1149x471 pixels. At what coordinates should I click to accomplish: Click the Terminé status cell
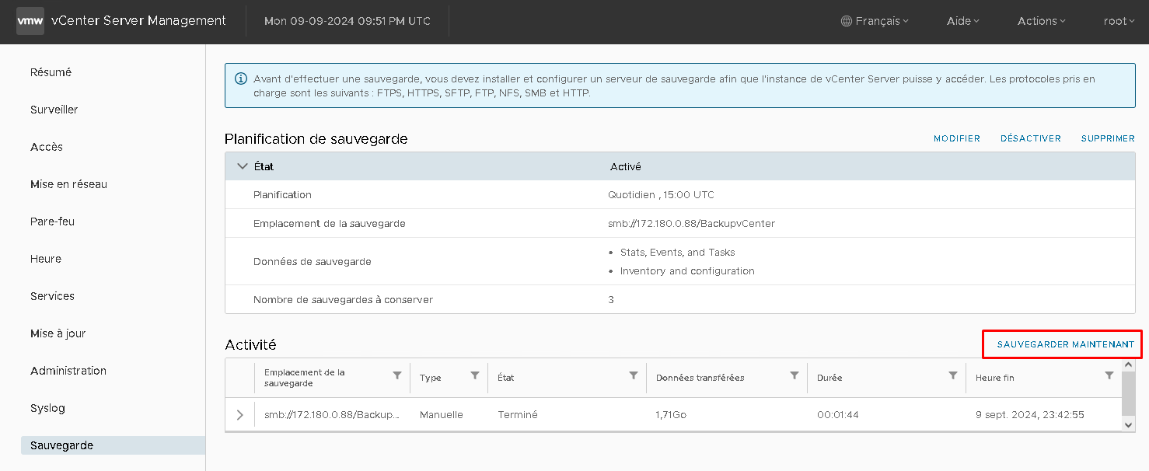[518, 415]
